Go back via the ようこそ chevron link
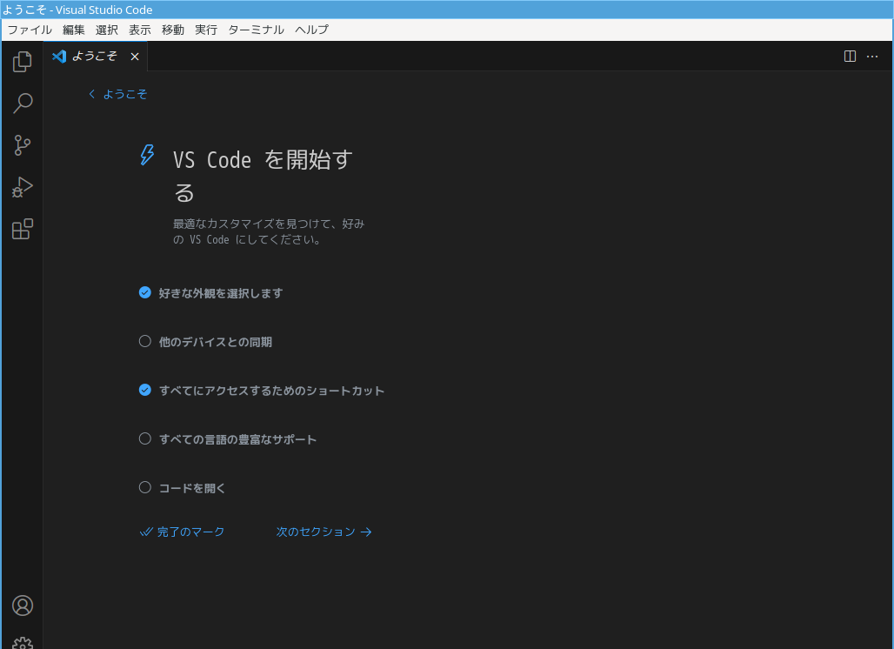894x649 pixels. pyautogui.click(x=117, y=94)
